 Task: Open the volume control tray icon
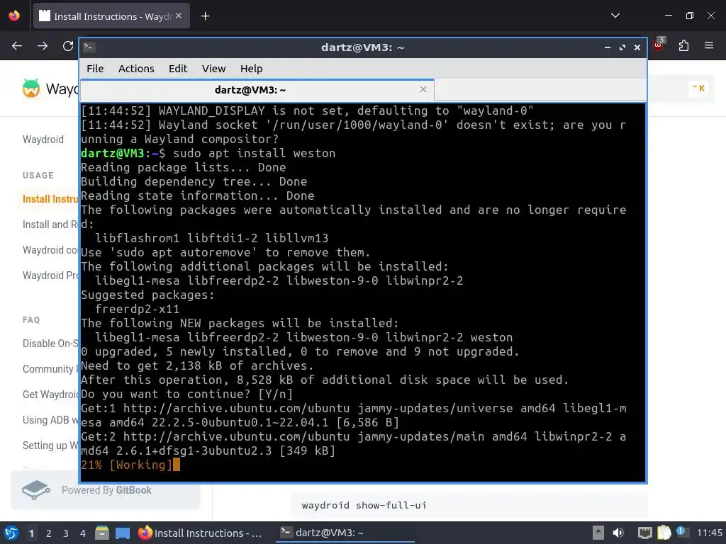[618, 533]
